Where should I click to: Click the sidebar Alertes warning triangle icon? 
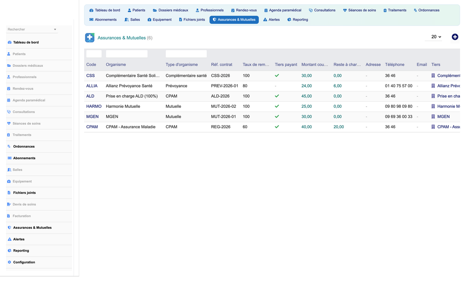[x=9, y=239]
